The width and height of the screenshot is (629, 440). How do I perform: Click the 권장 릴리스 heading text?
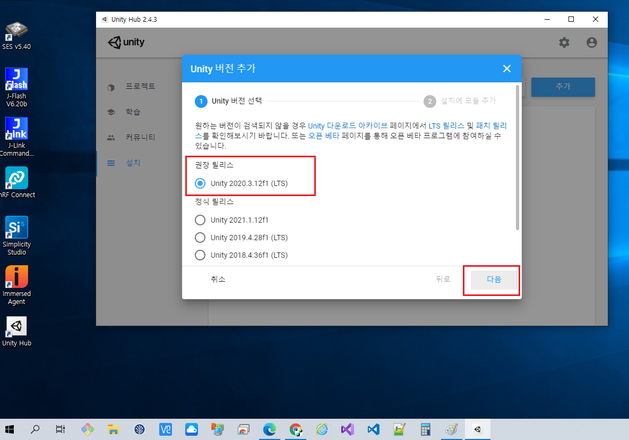tap(214, 165)
